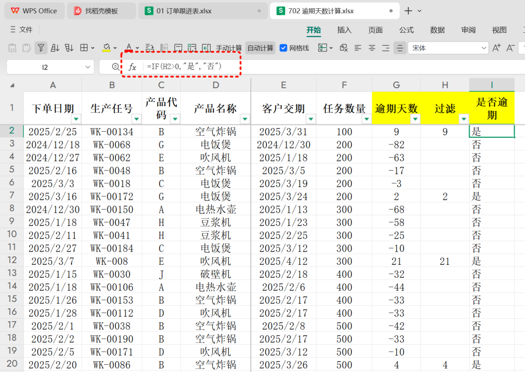Click the fx insert function icon
Viewport: 525px width, 372px height.
pyautogui.click(x=133, y=67)
